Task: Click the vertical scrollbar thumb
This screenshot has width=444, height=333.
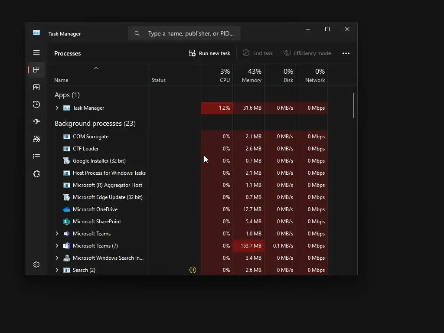Action: coord(354,105)
